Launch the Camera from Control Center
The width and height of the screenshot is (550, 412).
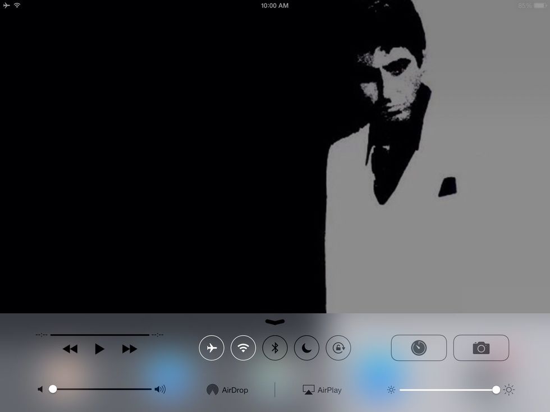pos(480,348)
